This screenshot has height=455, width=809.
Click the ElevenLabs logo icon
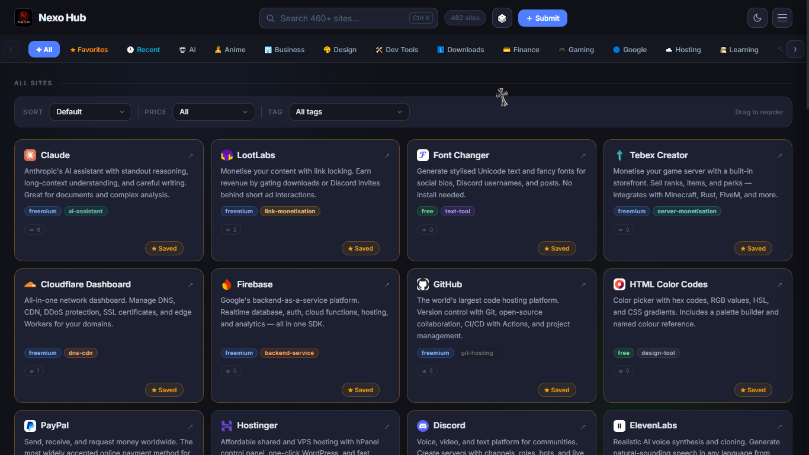tap(619, 425)
